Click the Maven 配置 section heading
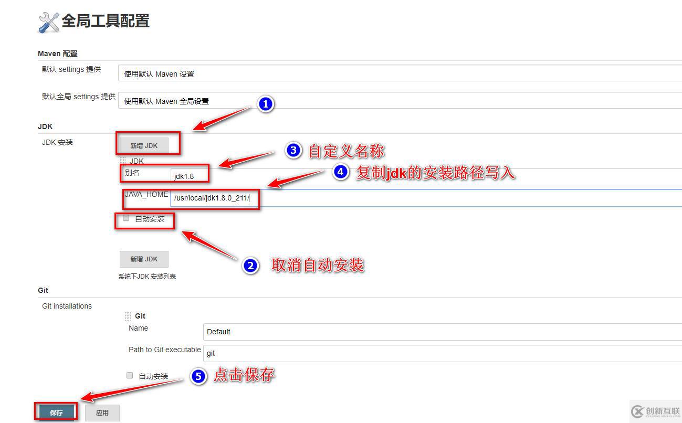 [x=58, y=54]
